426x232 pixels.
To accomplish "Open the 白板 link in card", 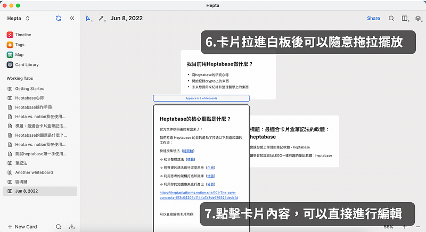I will click(x=210, y=168).
